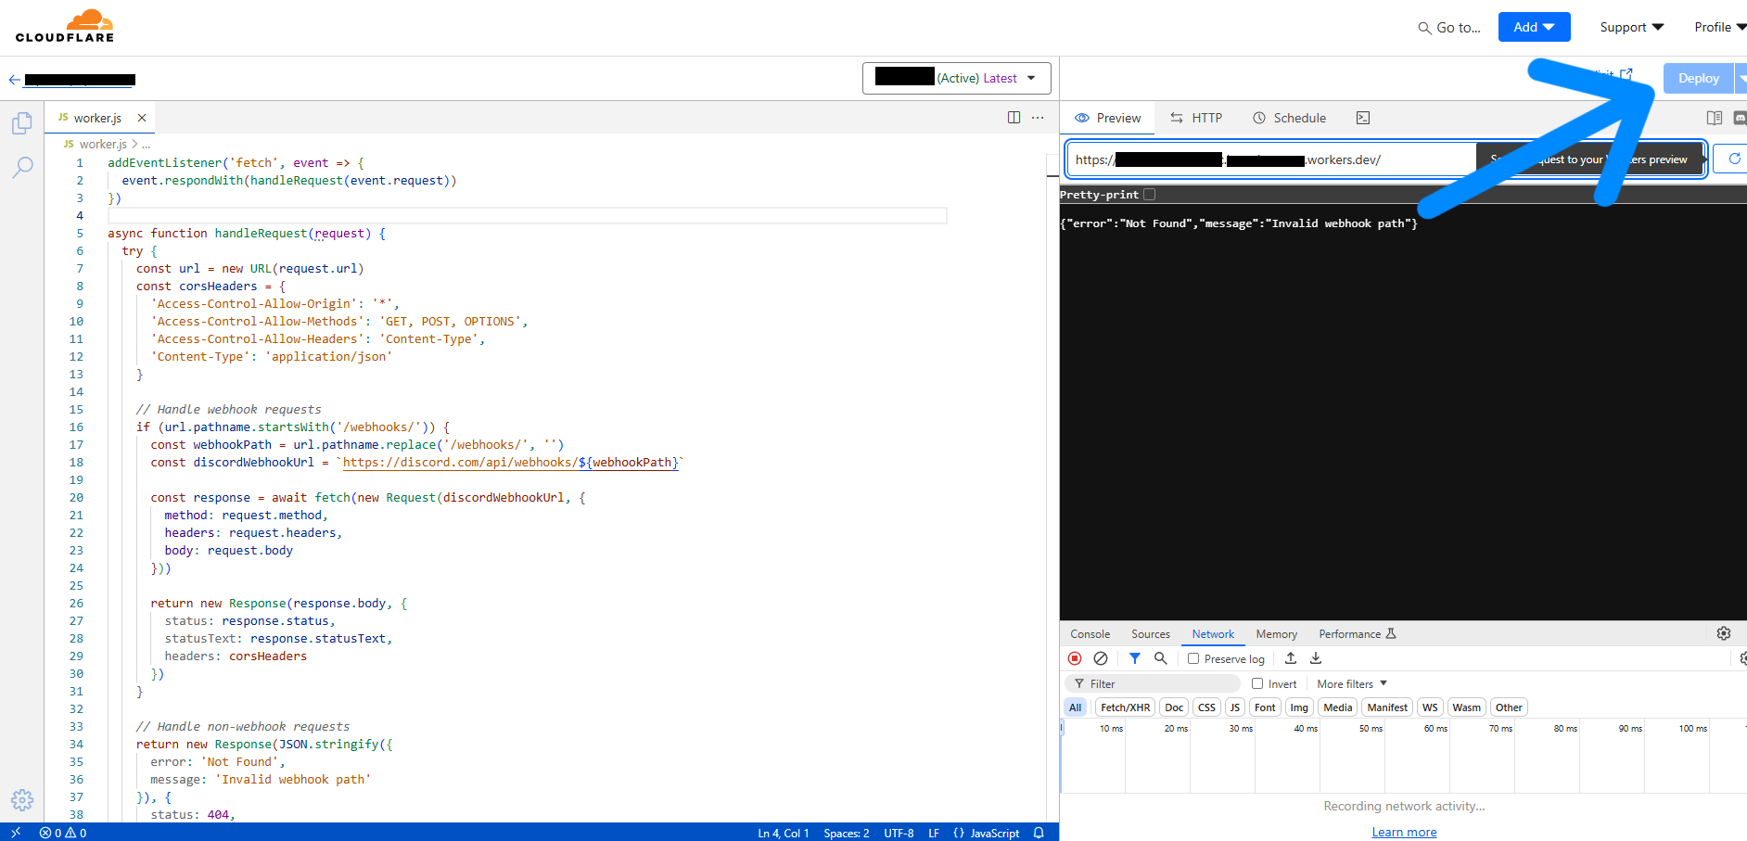Open the Discord icon in the preview toolbar
1747x841 pixels.
tap(1741, 118)
